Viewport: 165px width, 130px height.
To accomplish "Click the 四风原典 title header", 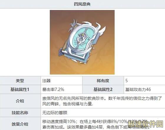I will click(x=82, y=4).
